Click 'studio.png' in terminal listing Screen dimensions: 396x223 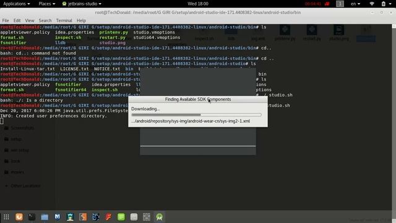click(112, 43)
